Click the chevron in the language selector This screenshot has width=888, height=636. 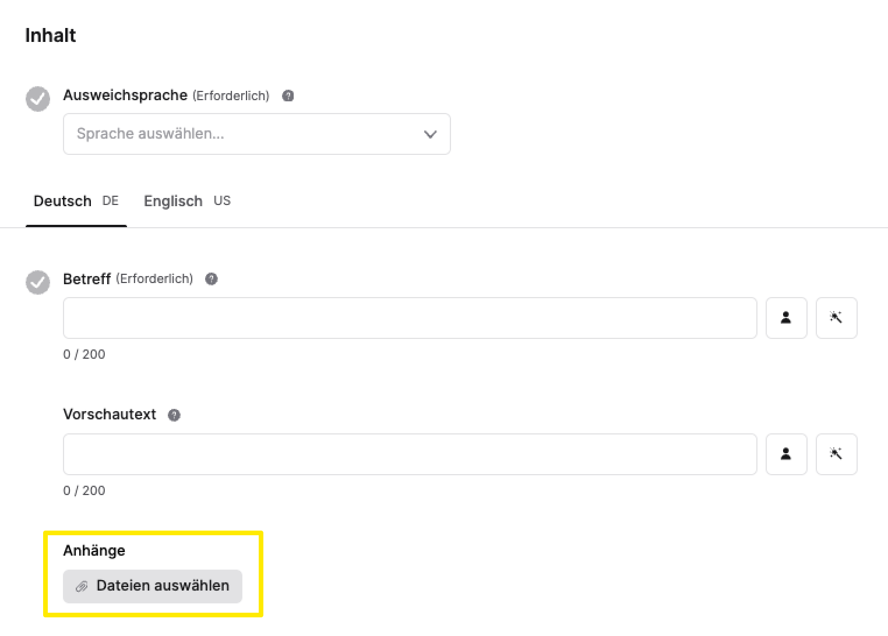[x=430, y=134]
